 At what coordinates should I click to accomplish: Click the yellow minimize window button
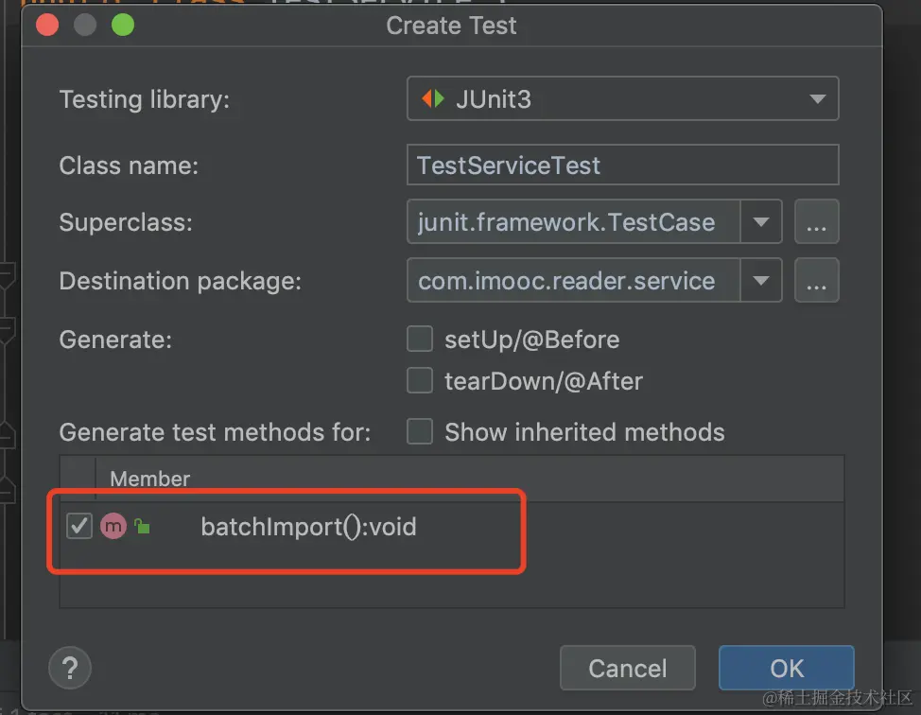point(85,26)
